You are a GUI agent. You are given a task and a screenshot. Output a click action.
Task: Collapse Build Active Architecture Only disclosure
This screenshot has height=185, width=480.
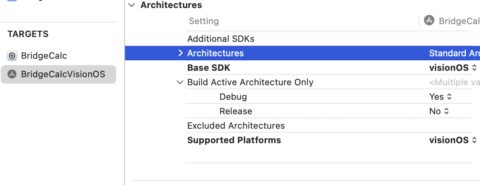(180, 82)
